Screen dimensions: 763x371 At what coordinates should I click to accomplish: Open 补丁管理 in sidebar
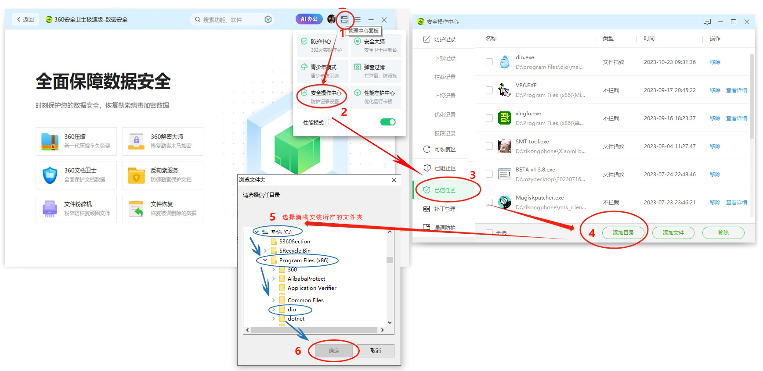click(444, 209)
